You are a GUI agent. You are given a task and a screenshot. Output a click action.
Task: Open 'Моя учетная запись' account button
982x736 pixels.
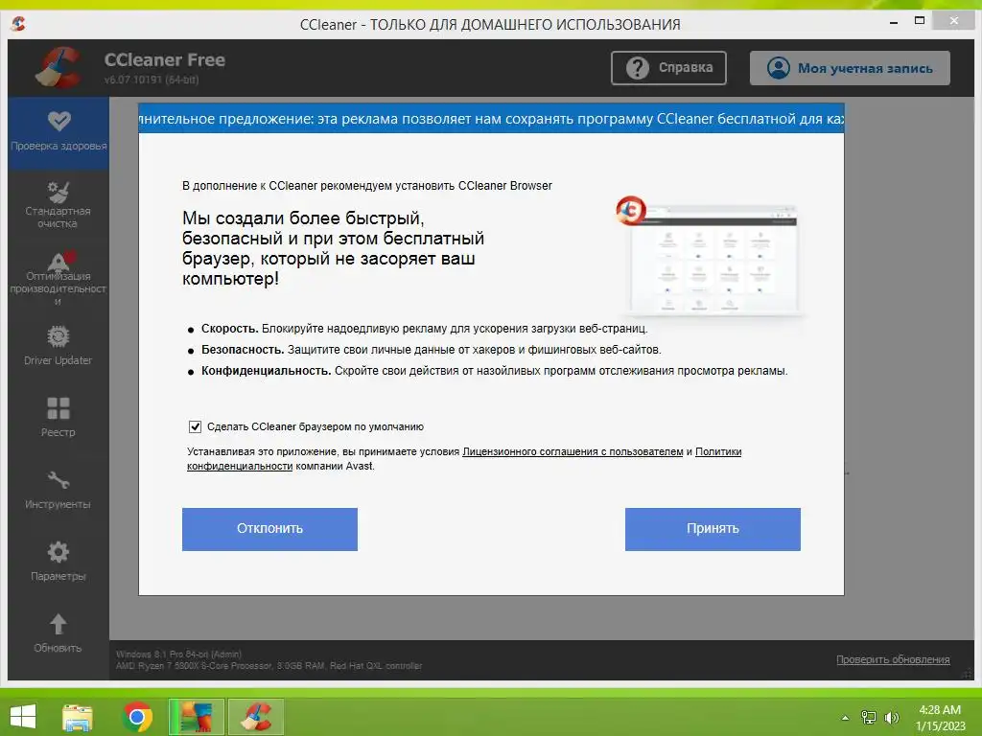pyautogui.click(x=850, y=68)
